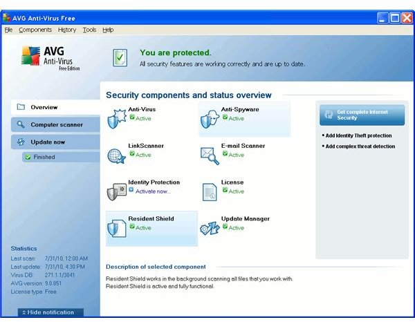Click the Update now arrows icon

[21, 142]
